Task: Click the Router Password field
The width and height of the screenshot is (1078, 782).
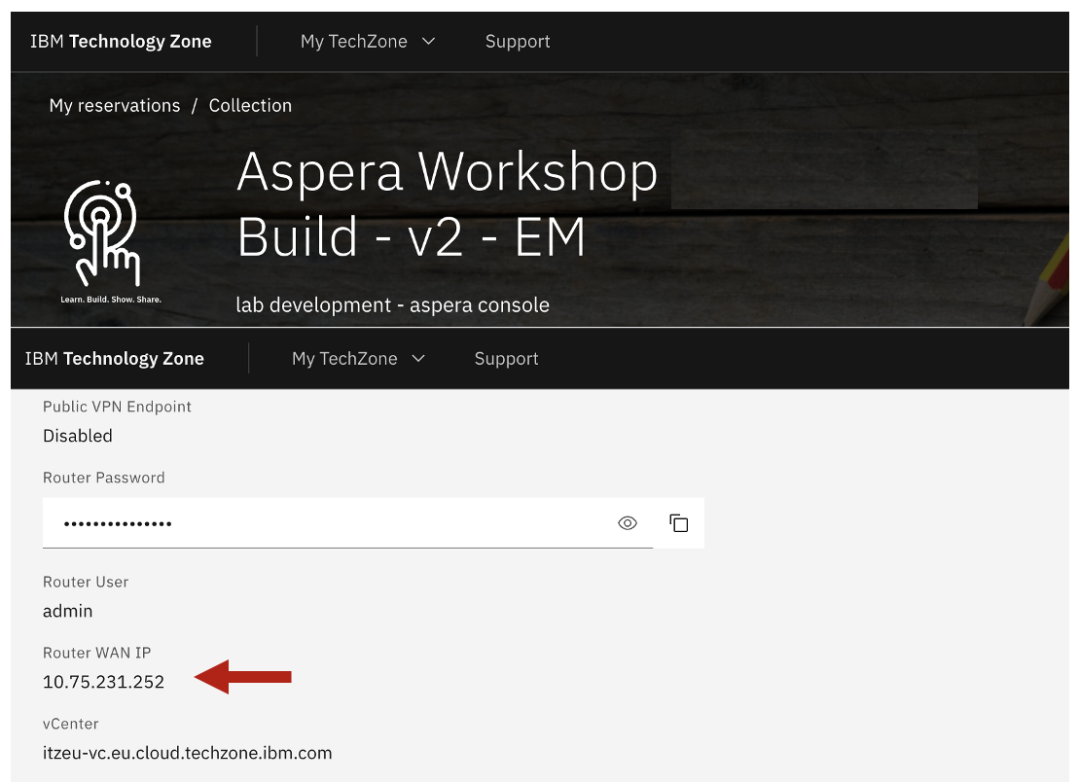Action: click(x=348, y=523)
